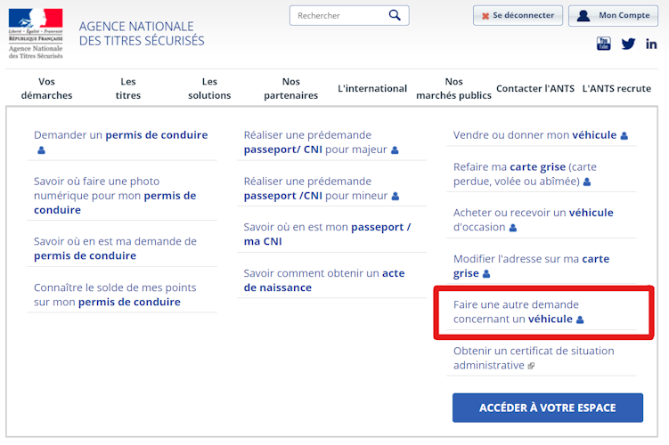Viewport: 669px width, 445px height.
Task: Click the user icon under Demander un permis de conduire
Action: click(41, 150)
